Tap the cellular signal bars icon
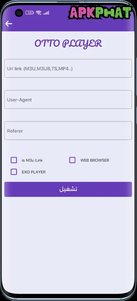 coord(46,13)
